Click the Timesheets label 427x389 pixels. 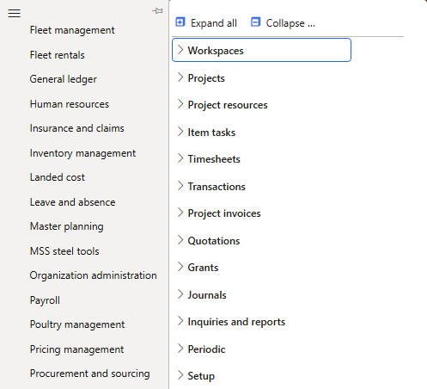(214, 159)
